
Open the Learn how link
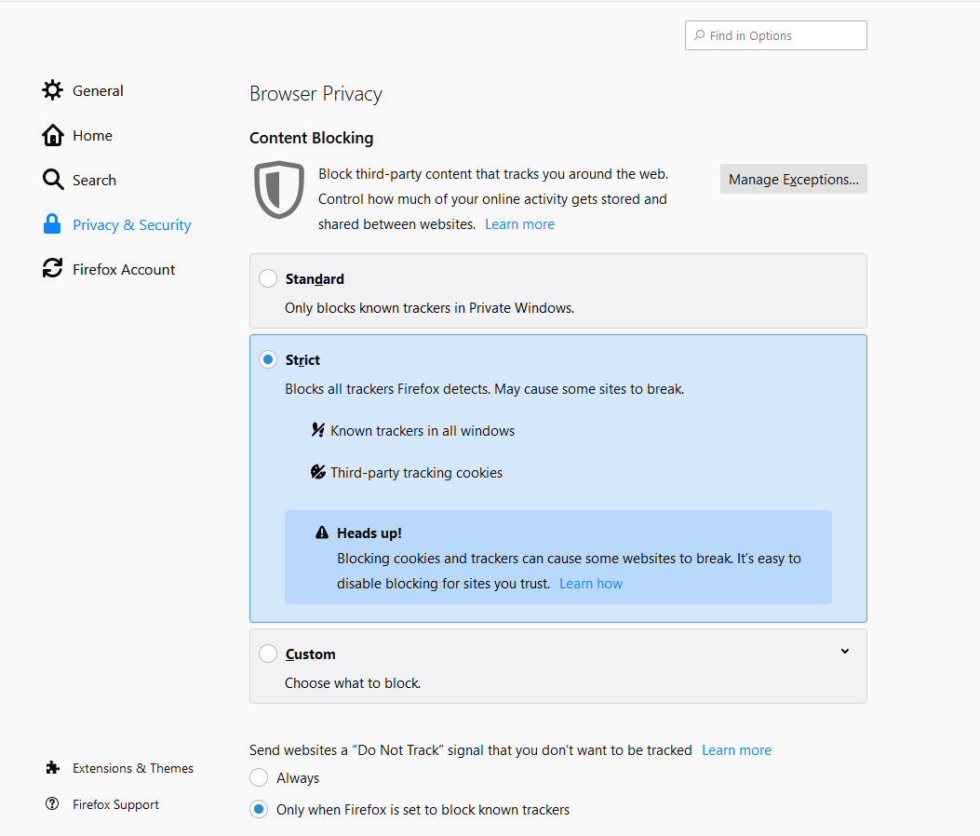[x=591, y=583]
